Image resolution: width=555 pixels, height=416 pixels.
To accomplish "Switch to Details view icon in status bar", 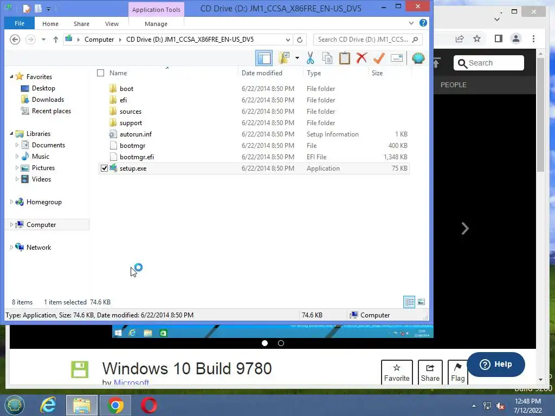I will click(409, 302).
